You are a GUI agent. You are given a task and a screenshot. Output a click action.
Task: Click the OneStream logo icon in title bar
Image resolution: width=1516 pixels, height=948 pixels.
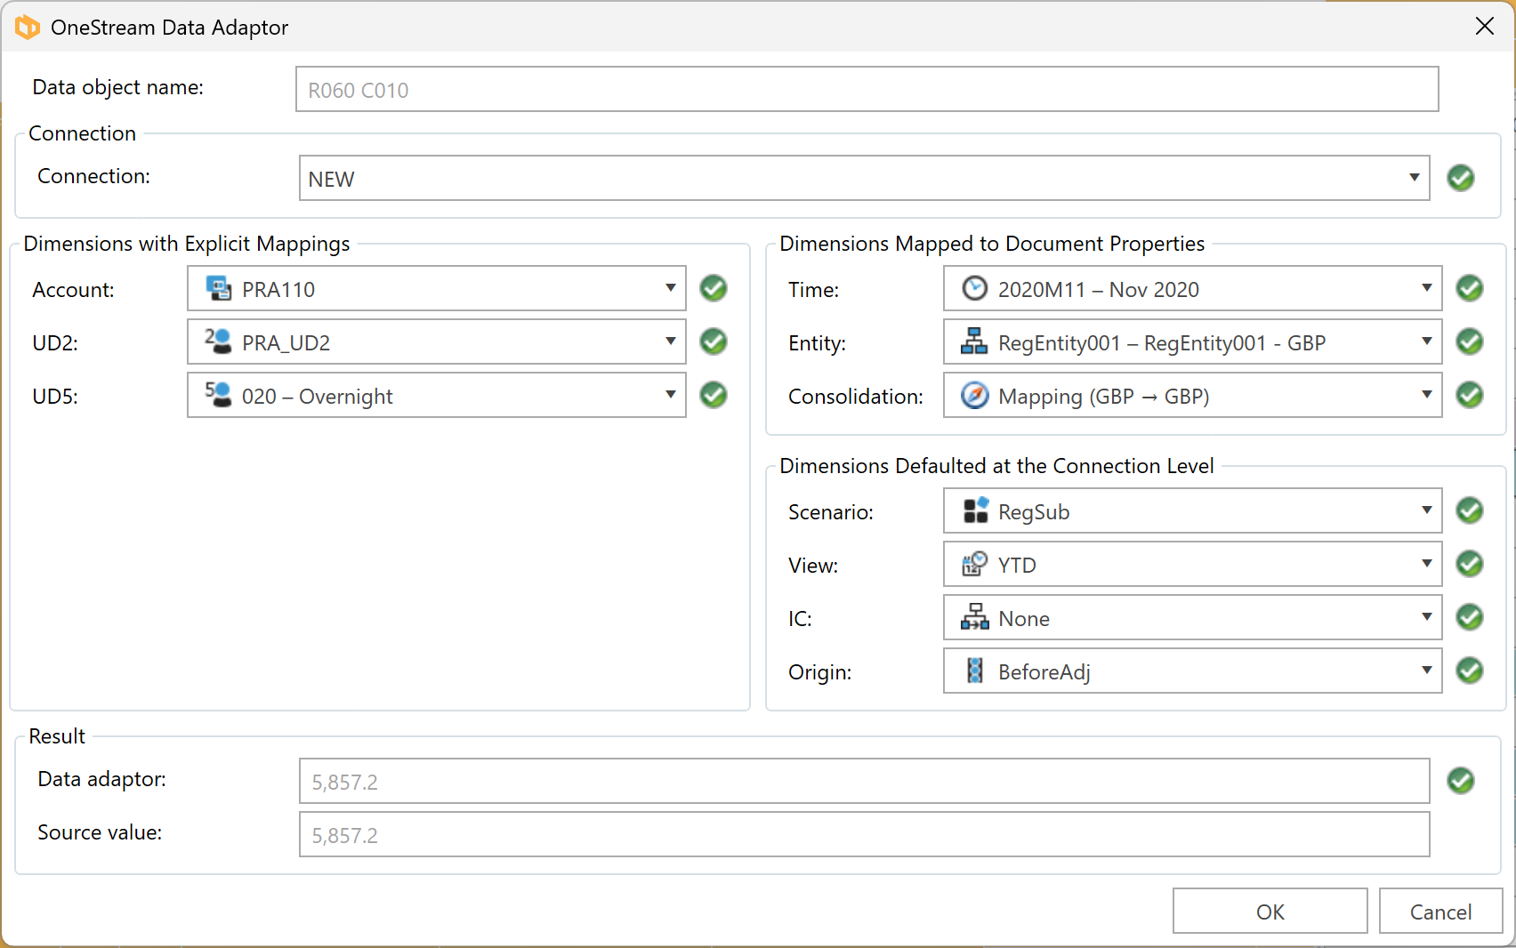click(28, 28)
